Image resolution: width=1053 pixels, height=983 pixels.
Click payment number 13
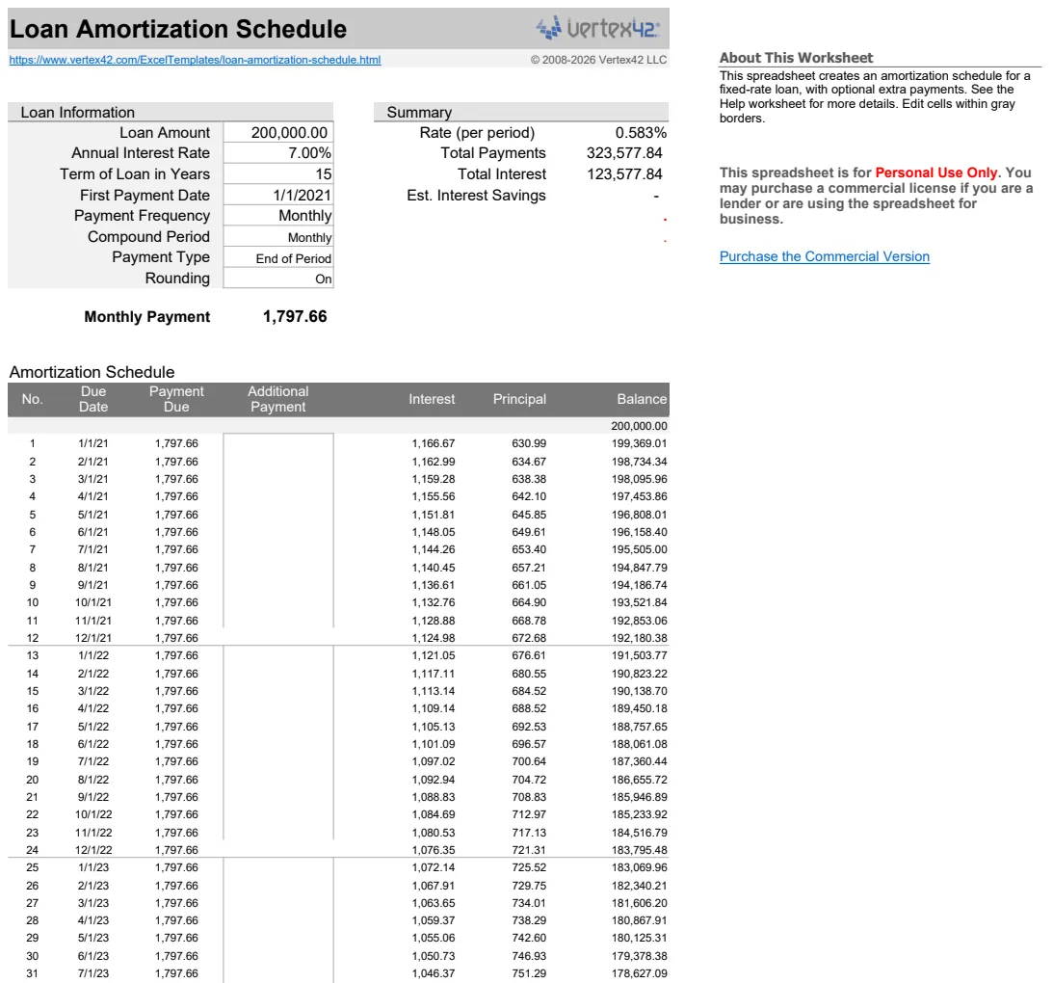32,655
